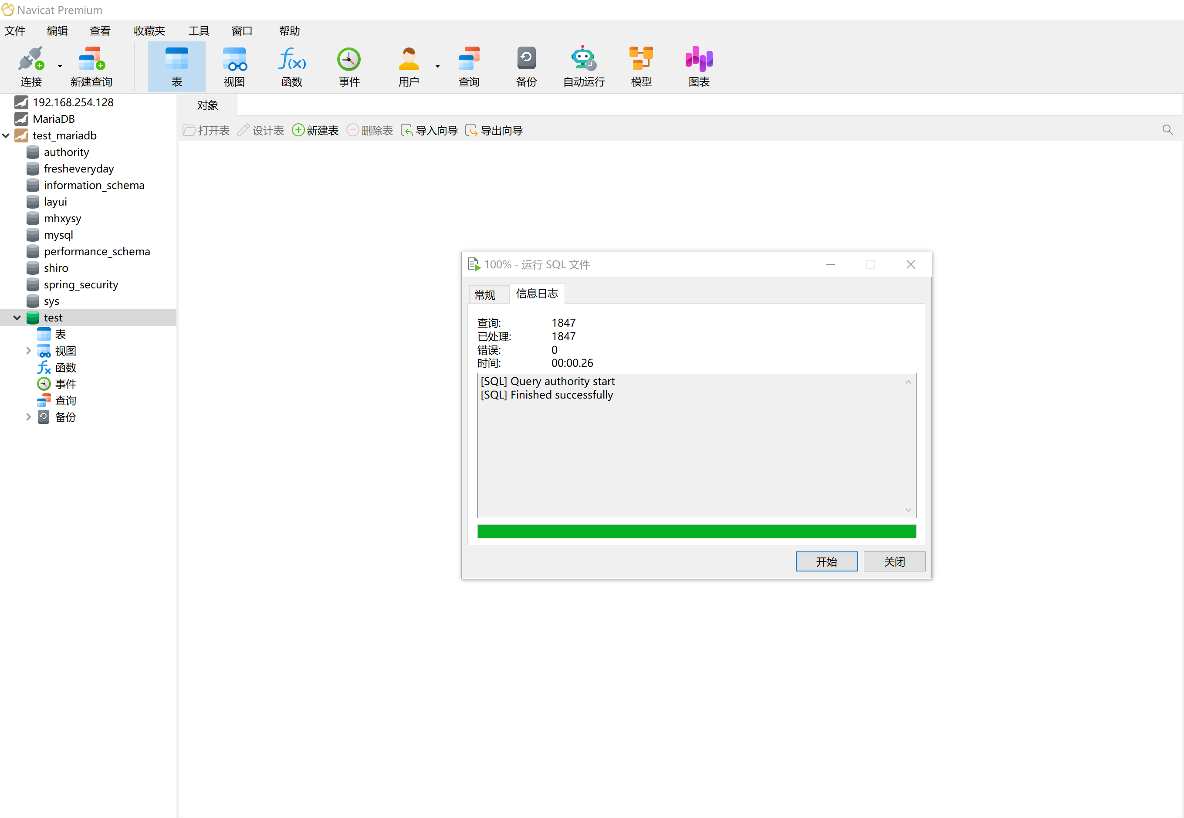Click the green test database icon
Screen dimensions: 1184x818
point(33,318)
